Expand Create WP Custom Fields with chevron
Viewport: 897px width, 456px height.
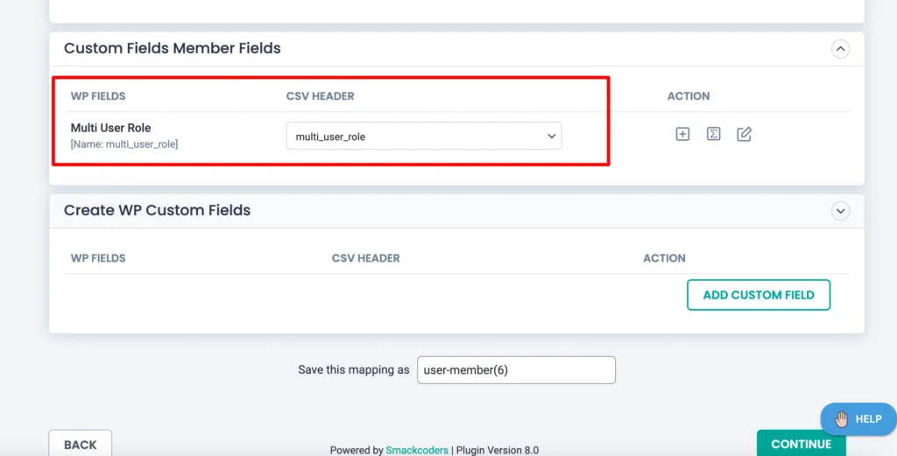(840, 211)
